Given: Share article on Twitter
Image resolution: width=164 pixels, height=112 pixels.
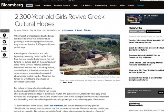Looking at the screenshot, I should coord(4,42).
